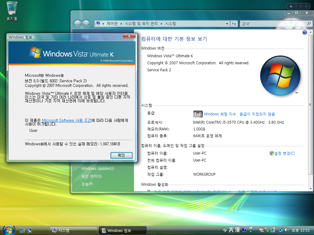Open the Start menu orb
The height and width of the screenshot is (235, 314).
point(9,230)
